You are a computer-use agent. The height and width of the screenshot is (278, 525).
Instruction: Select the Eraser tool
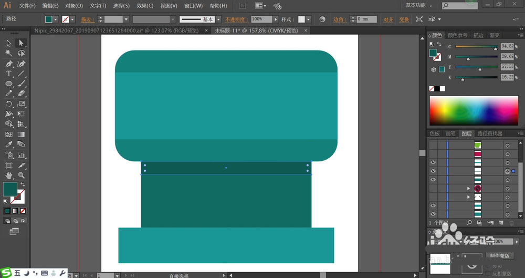click(x=21, y=94)
